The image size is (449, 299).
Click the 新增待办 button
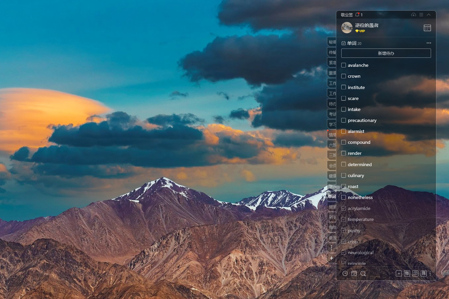pos(386,53)
